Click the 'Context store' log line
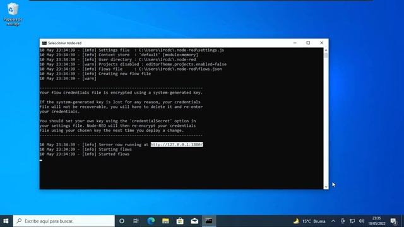The height and width of the screenshot is (227, 404). click(119, 55)
